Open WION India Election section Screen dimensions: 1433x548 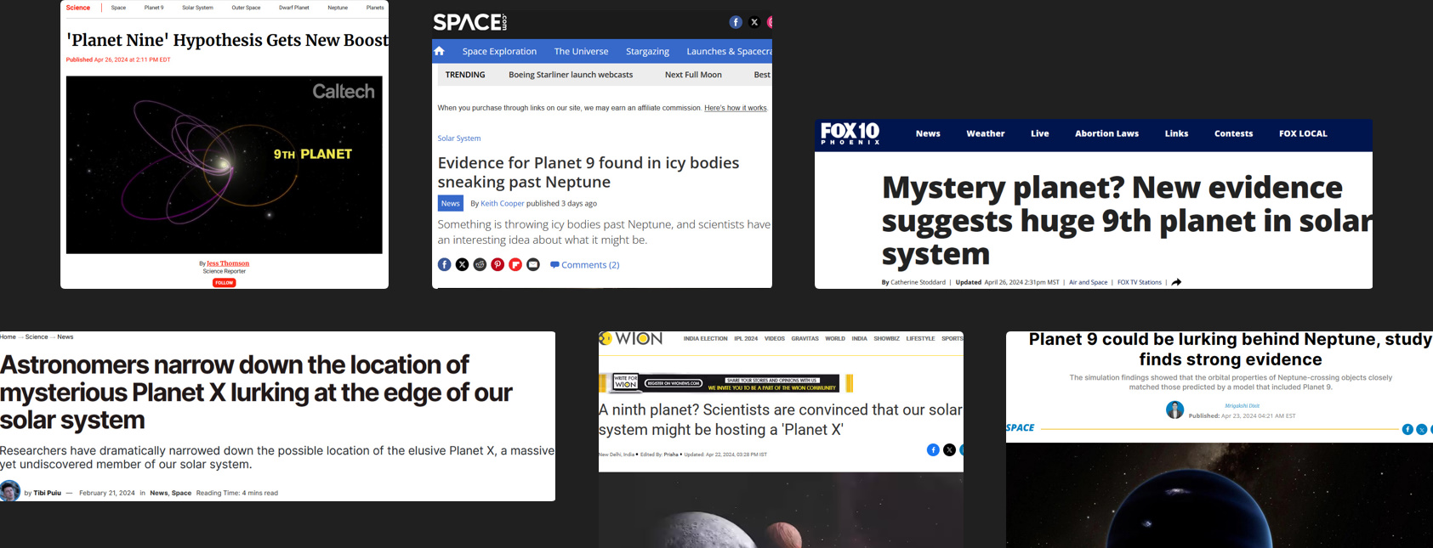point(705,338)
